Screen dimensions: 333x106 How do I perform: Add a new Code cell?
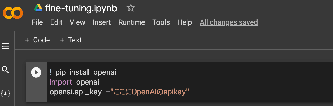(37, 40)
